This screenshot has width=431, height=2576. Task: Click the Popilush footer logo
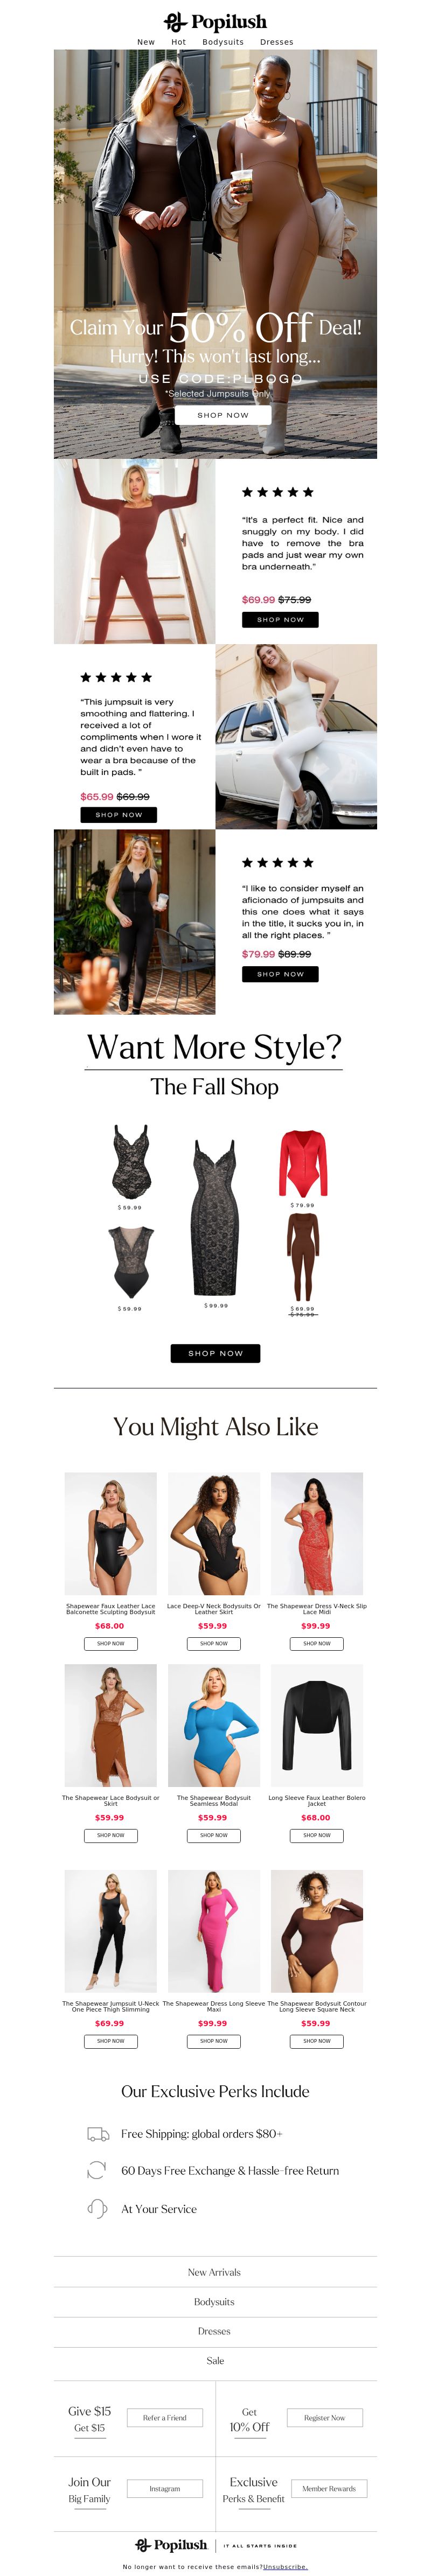(x=172, y=2545)
